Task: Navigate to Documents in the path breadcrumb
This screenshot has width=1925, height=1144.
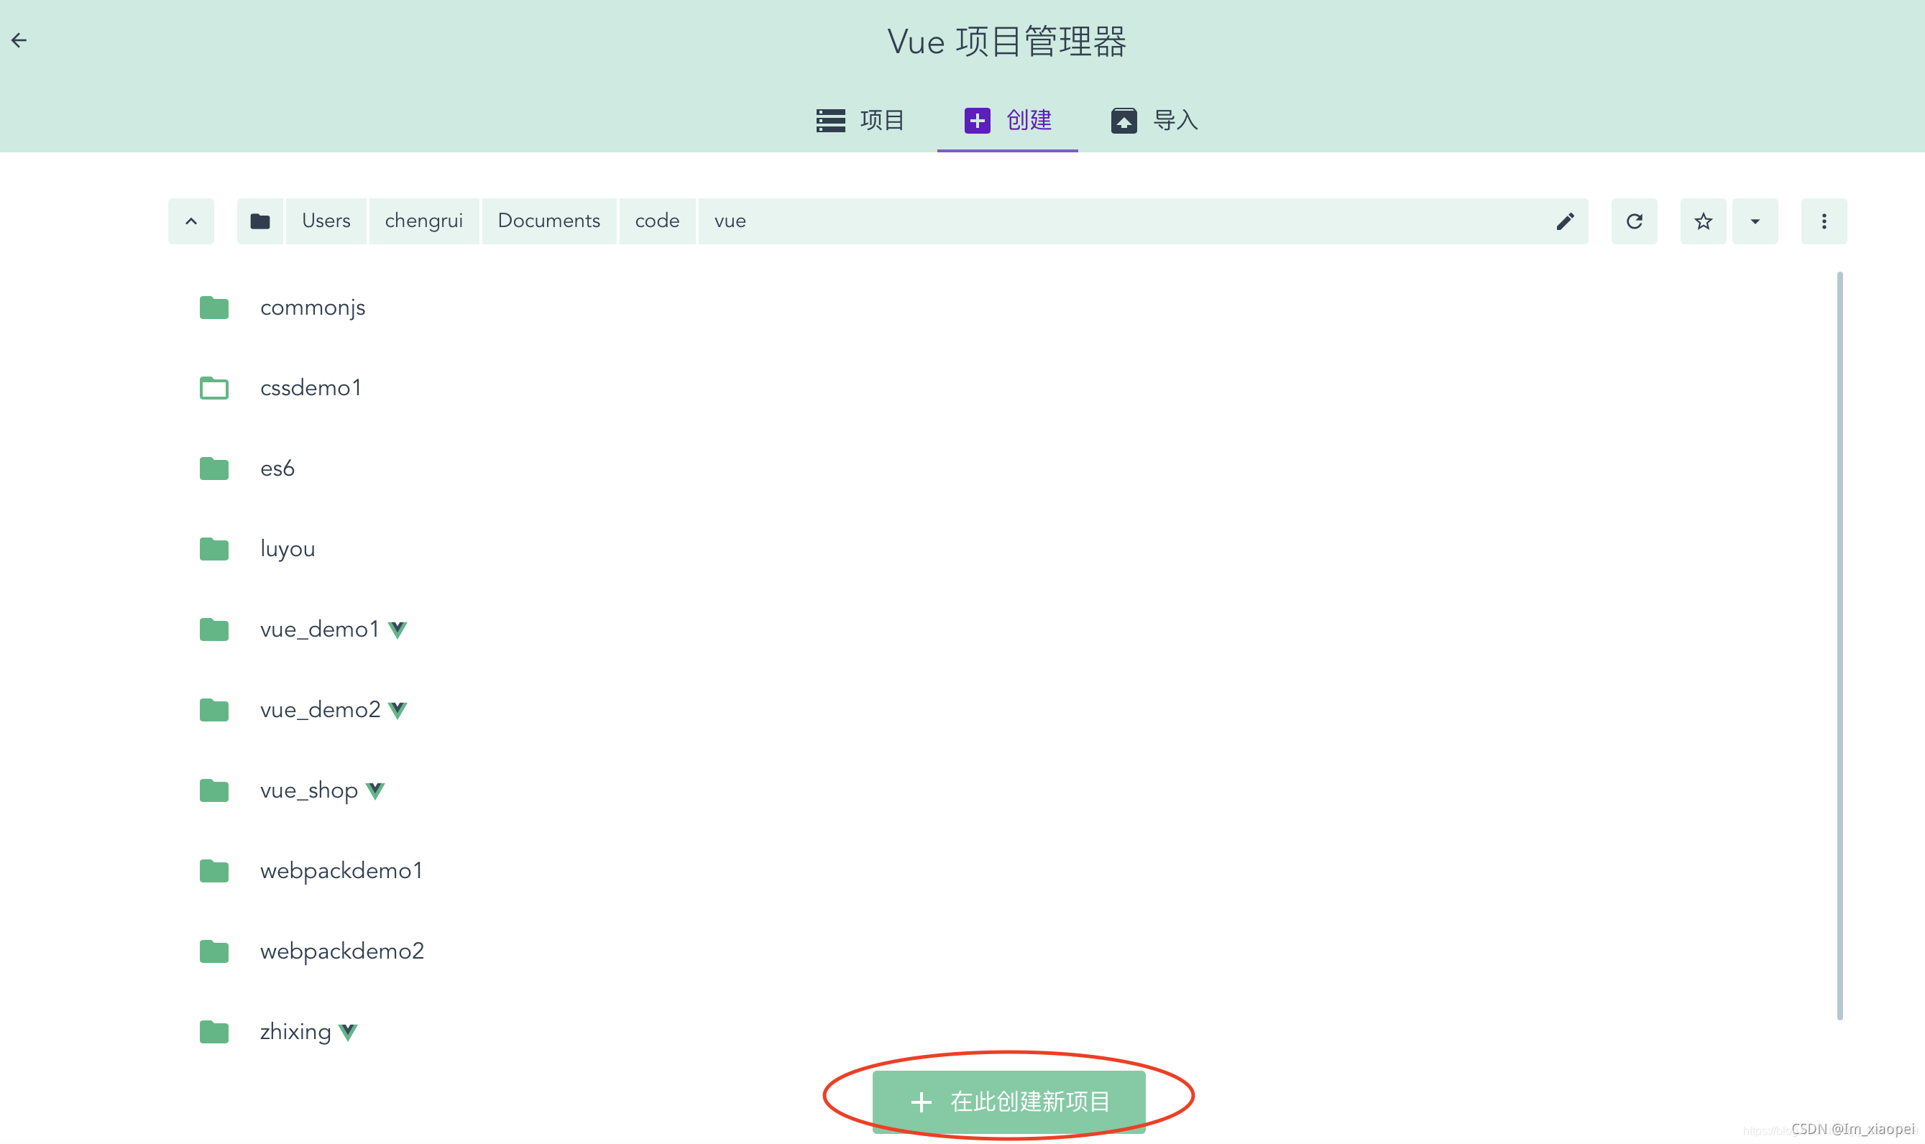Action: [x=548, y=221]
